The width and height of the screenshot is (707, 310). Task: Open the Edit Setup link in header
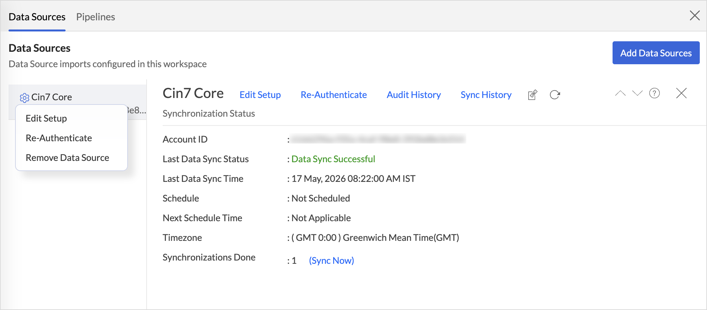click(260, 95)
